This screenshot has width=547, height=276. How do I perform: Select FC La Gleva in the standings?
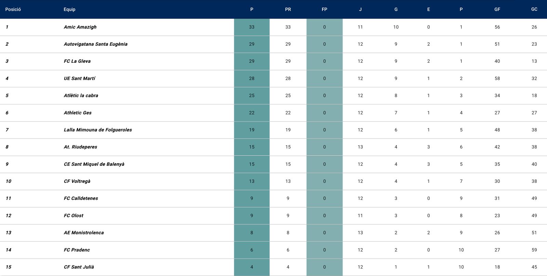77,61
